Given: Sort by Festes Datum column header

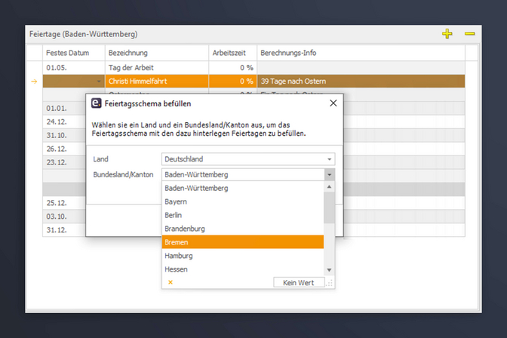Looking at the screenshot, I should (74, 53).
